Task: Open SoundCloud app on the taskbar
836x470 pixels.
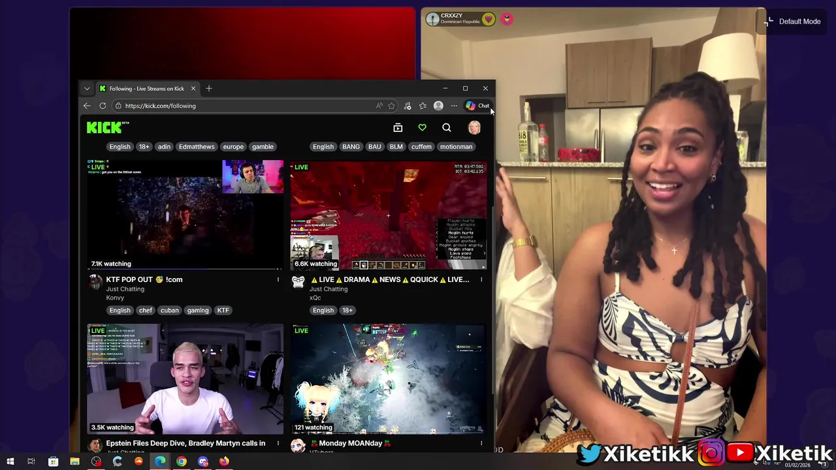Action: pos(138,462)
